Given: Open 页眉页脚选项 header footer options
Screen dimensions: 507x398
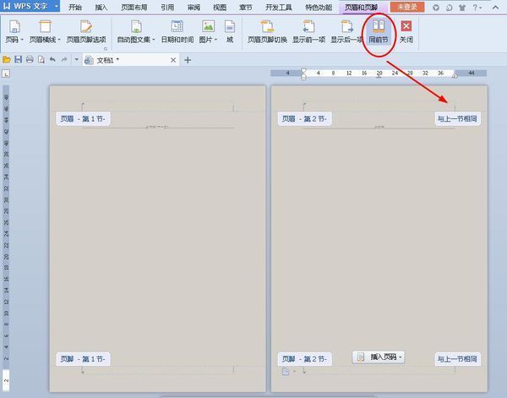Looking at the screenshot, I should point(86,32).
